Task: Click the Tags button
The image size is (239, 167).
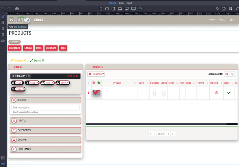Action: point(63,48)
